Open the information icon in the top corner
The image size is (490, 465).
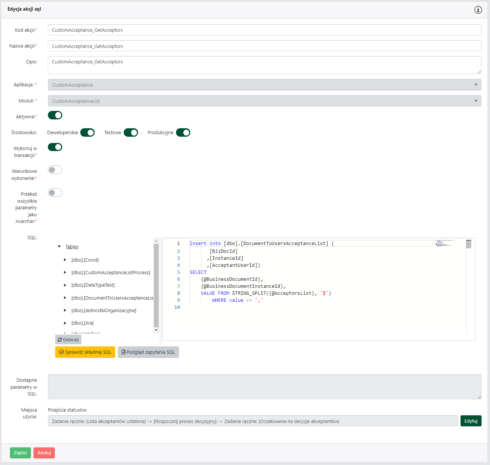coord(478,10)
